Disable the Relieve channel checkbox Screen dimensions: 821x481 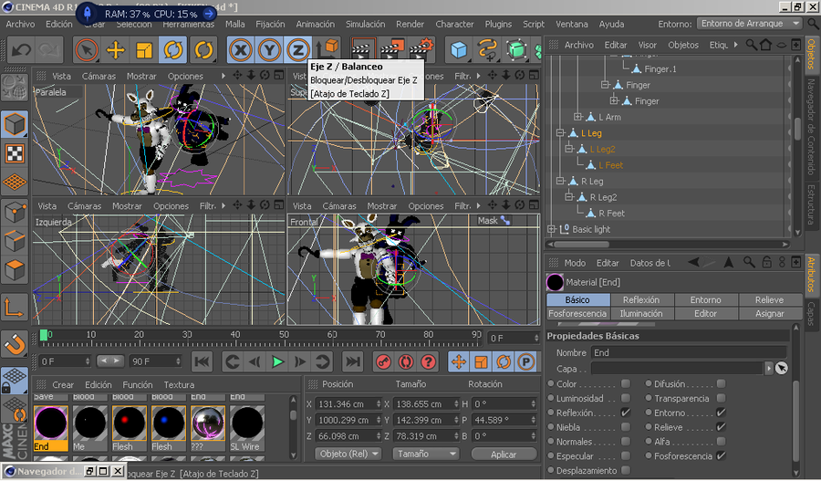tap(721, 427)
